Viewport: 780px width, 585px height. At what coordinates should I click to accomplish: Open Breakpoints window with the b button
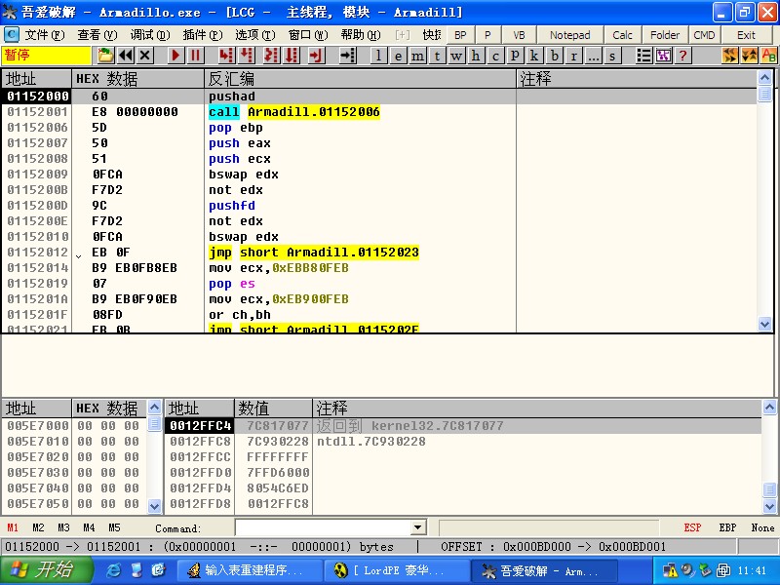click(x=554, y=56)
